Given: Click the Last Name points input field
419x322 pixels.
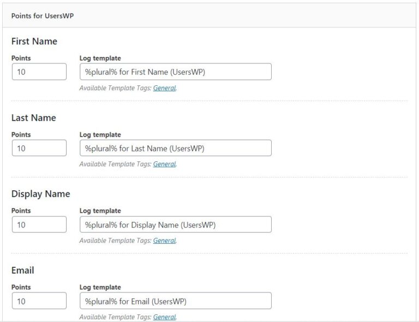Looking at the screenshot, I should tap(39, 148).
